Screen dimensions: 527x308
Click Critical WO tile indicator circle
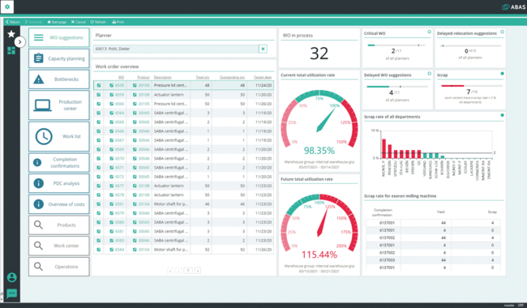coord(429,32)
